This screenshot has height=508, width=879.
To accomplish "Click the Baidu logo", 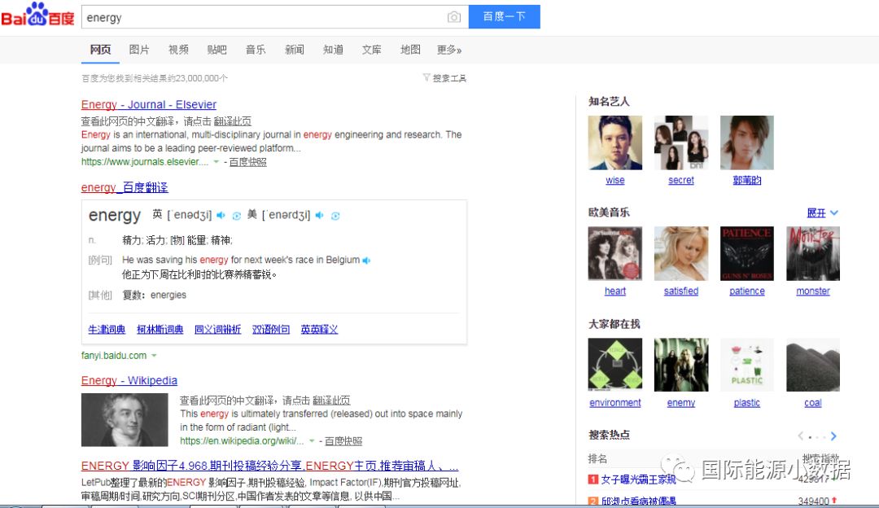I will click(38, 15).
